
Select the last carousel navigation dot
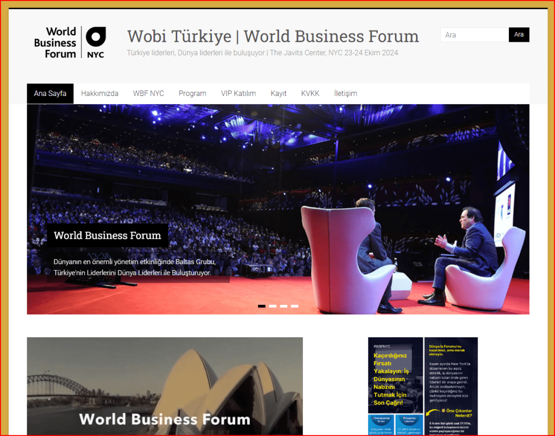tap(295, 306)
